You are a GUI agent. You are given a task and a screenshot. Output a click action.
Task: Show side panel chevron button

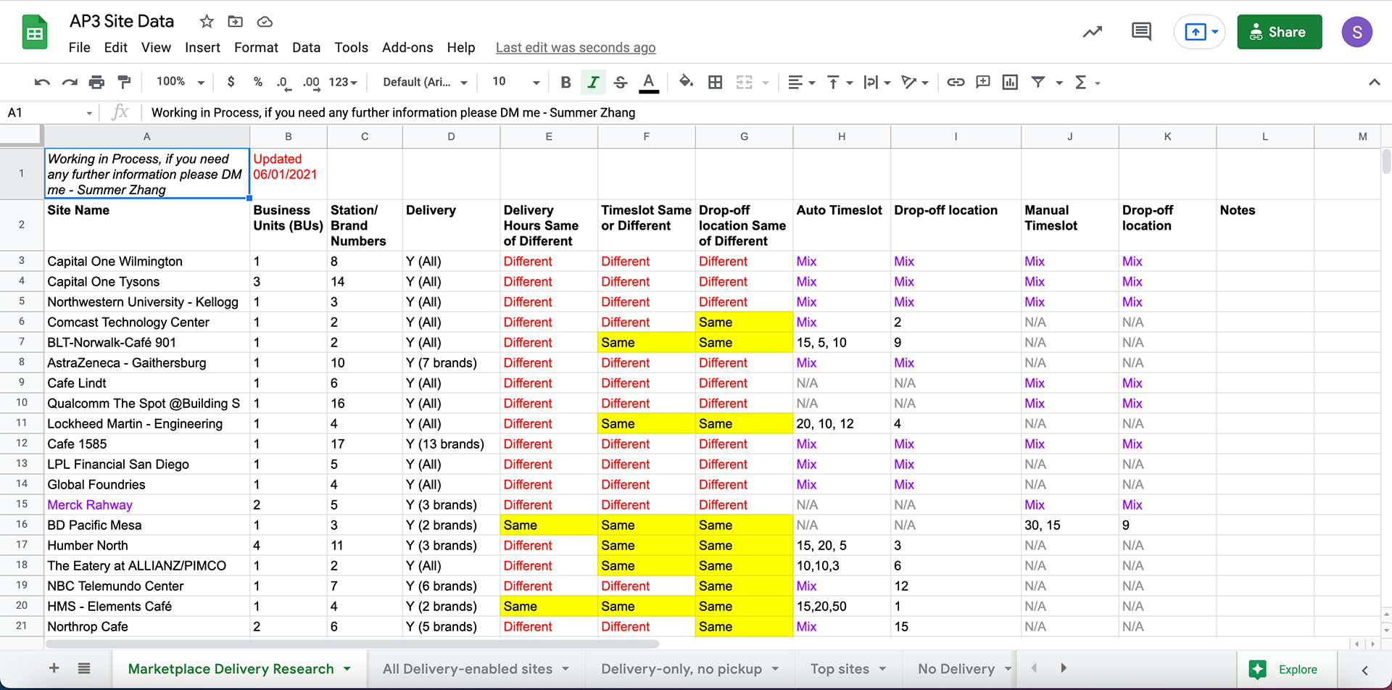(1364, 670)
